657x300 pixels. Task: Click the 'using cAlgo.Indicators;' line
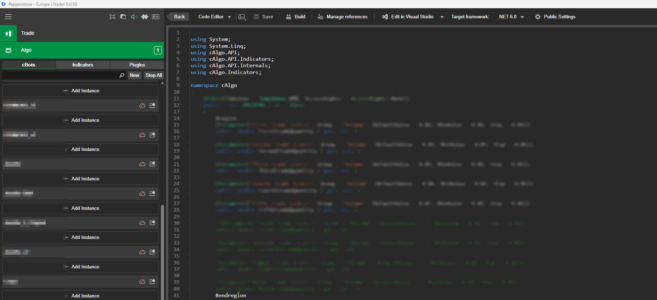226,72
